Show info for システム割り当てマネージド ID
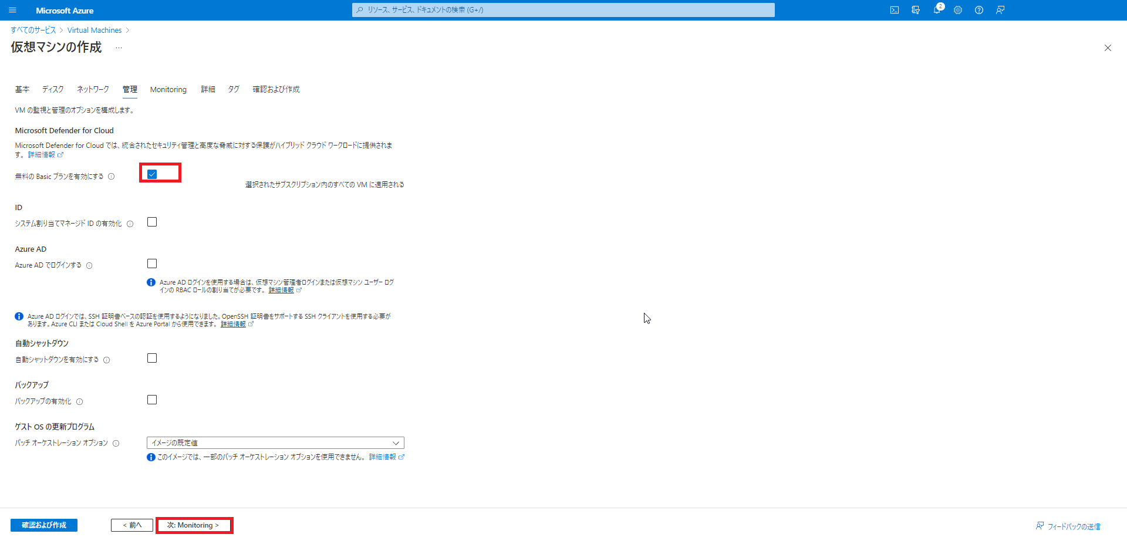Image resolution: width=1127 pixels, height=544 pixels. tap(130, 224)
